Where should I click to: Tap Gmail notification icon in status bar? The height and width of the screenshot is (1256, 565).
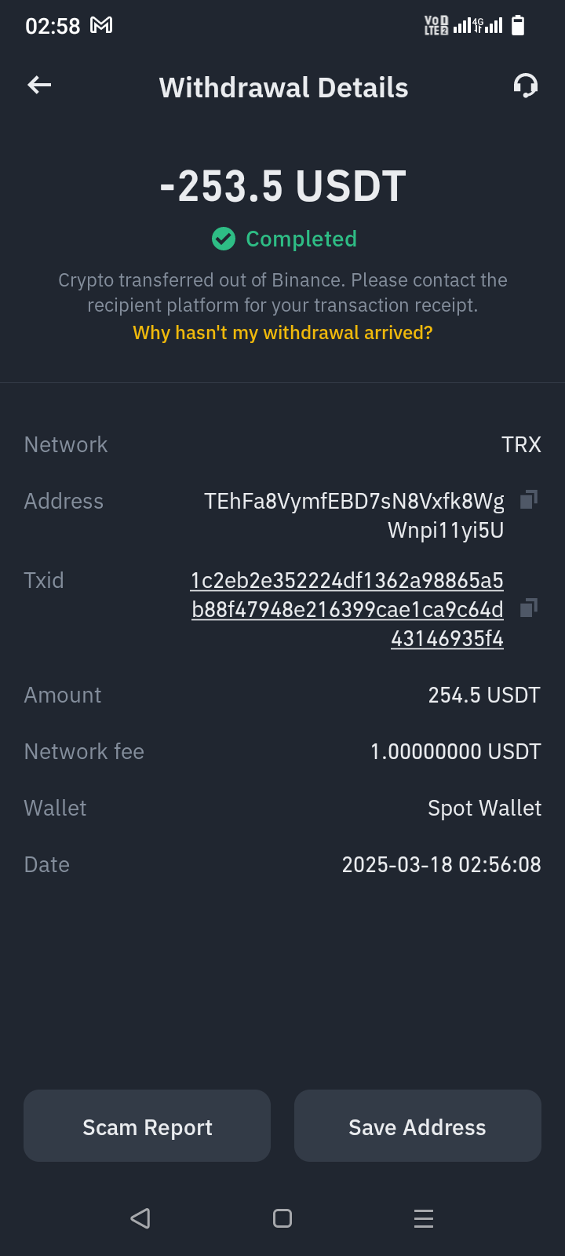(101, 25)
